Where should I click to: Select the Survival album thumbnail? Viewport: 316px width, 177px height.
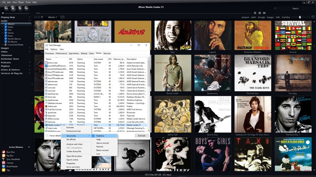click(293, 35)
